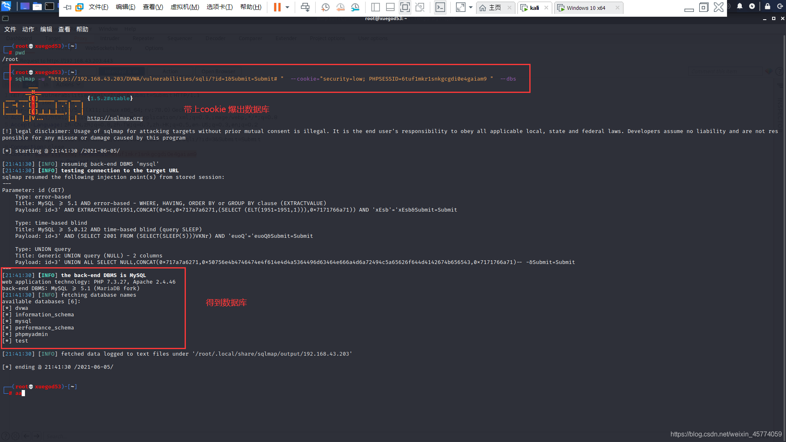Open the VMware console view icon
This screenshot has height=442, width=786.
click(440, 7)
